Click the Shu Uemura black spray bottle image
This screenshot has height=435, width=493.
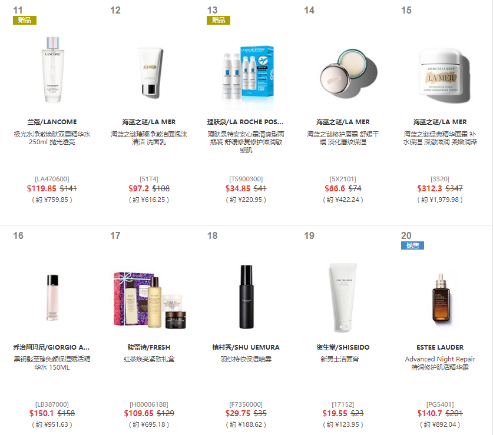click(x=246, y=297)
